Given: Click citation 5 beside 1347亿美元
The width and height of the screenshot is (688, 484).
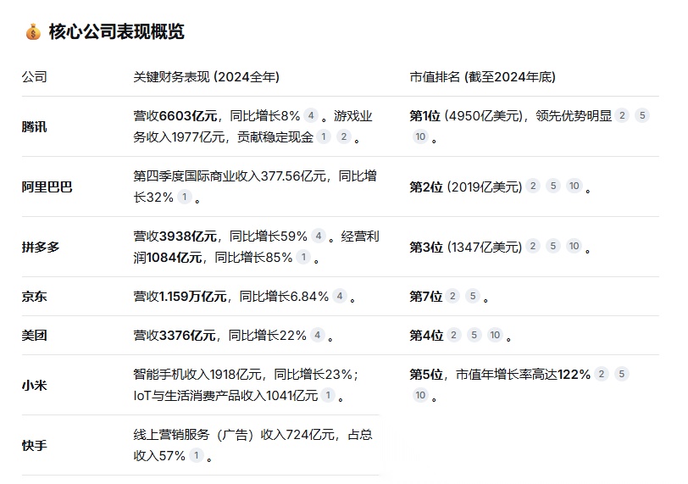Looking at the screenshot, I should (553, 246).
